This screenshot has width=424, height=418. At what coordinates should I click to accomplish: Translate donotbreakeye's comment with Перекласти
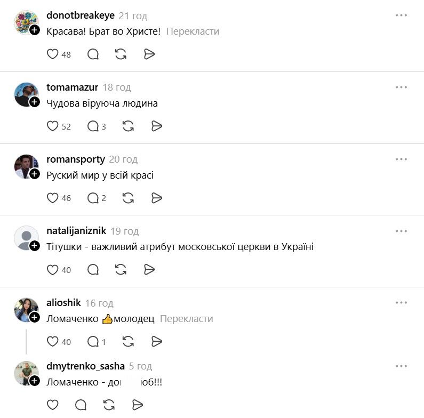(193, 31)
